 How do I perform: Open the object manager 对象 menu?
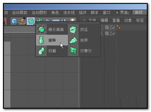click(x=128, y=20)
